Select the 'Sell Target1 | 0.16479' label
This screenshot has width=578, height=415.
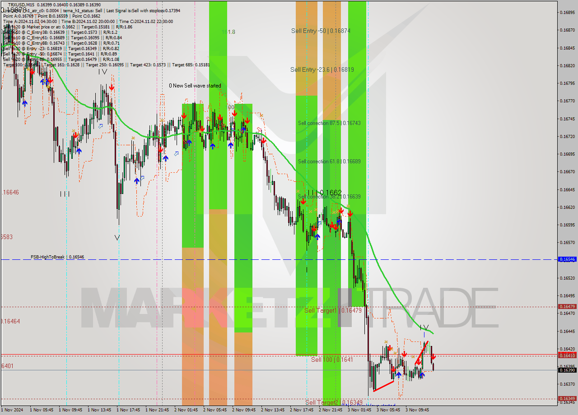tap(333, 310)
